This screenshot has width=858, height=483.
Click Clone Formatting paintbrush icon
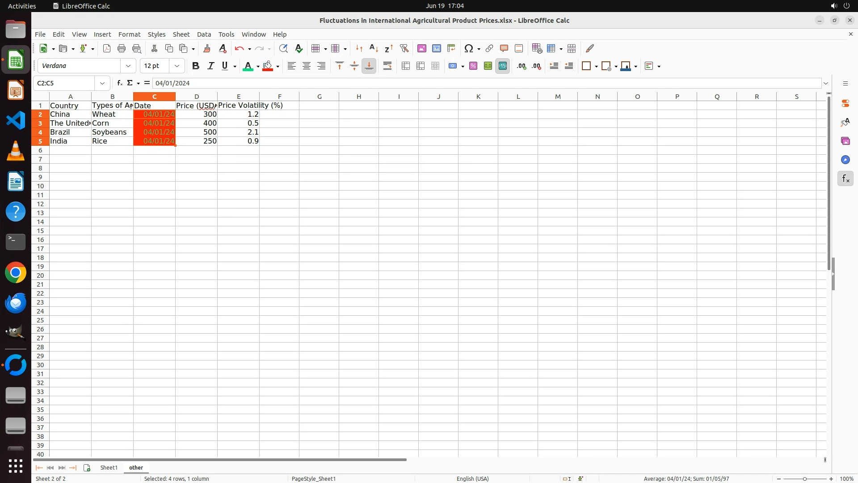click(207, 48)
